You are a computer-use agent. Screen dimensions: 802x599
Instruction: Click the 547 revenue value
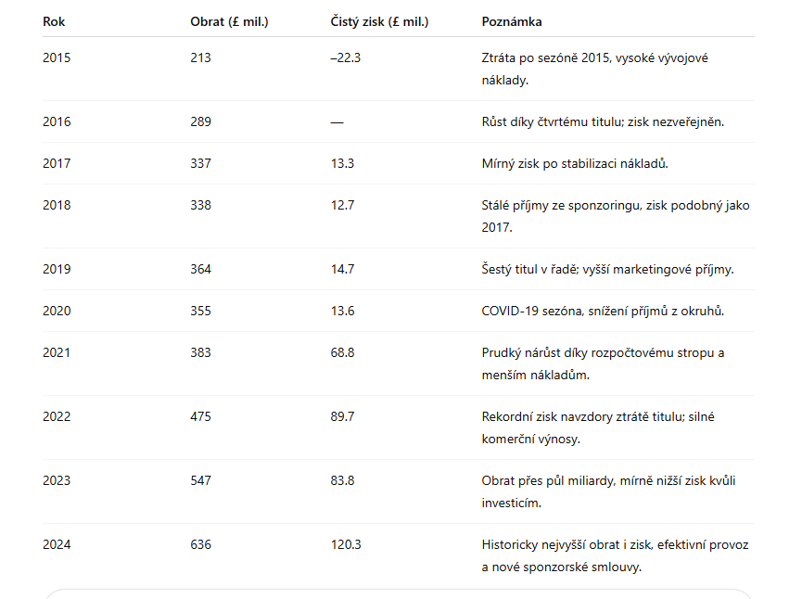200,480
